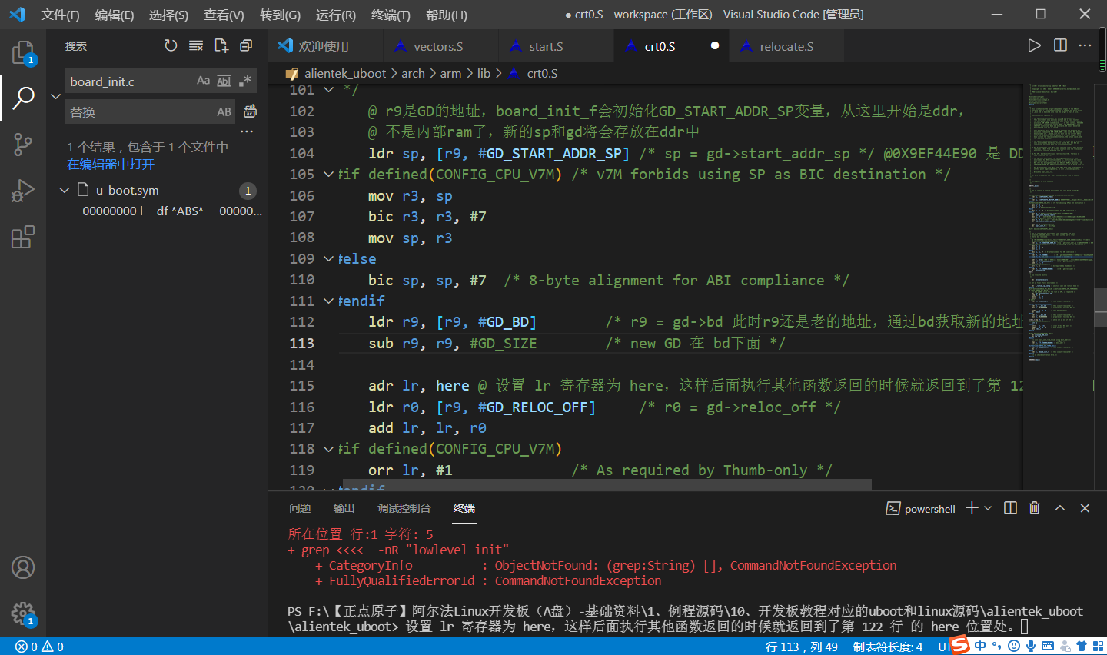
Task: Click the IME soft keyboard icon
Action: click(x=1049, y=646)
